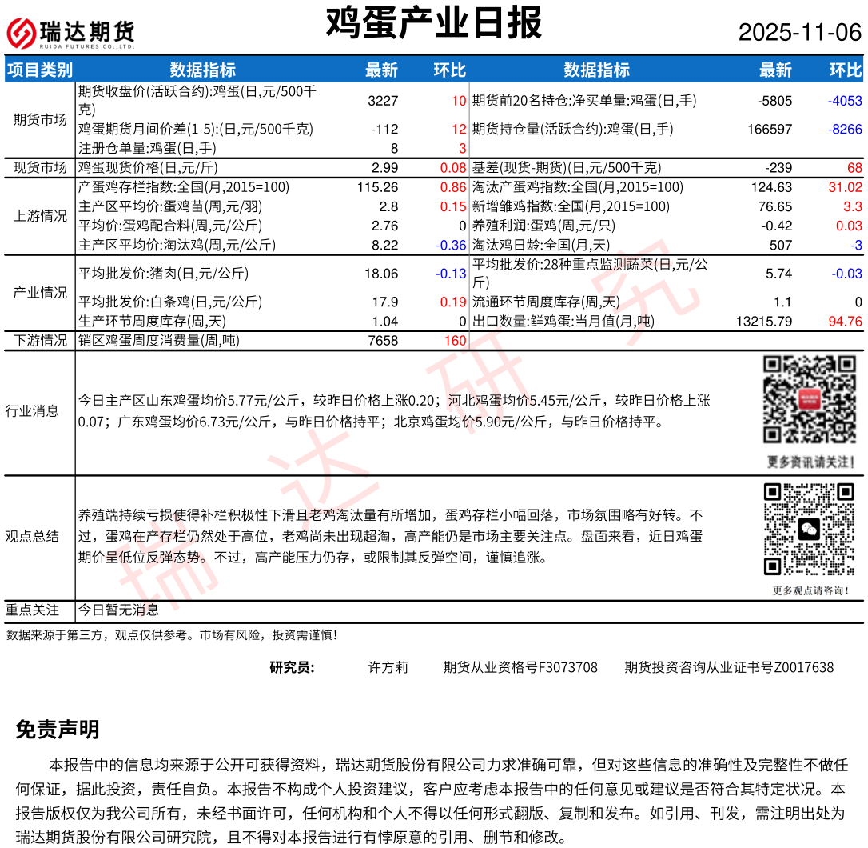Click the 更多资讯请关注 caption under QR code
Image resolution: width=868 pixels, height=848 pixels.
(810, 462)
